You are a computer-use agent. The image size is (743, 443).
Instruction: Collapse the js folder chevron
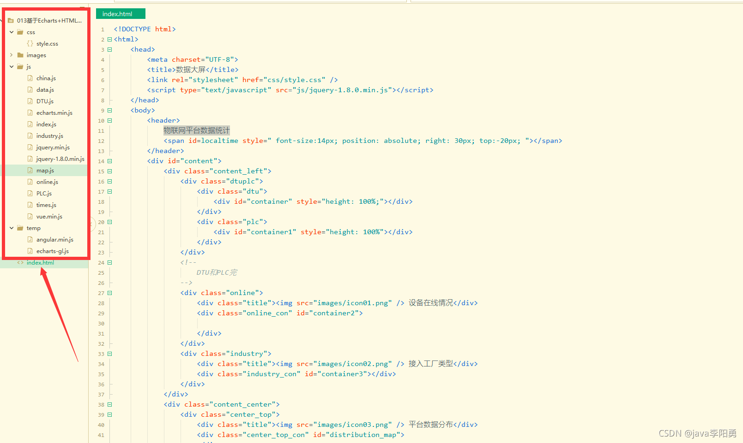tap(12, 67)
